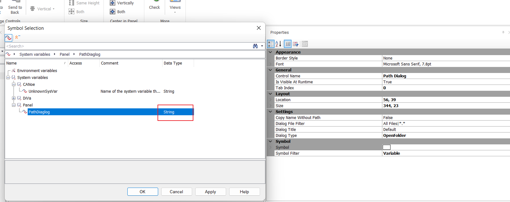Open the search options dropdown arrow
The width and height of the screenshot is (510, 202).
[262, 46]
